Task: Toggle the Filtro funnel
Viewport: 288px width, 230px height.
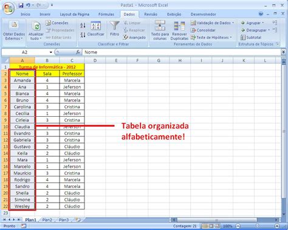Action: pos(115,29)
